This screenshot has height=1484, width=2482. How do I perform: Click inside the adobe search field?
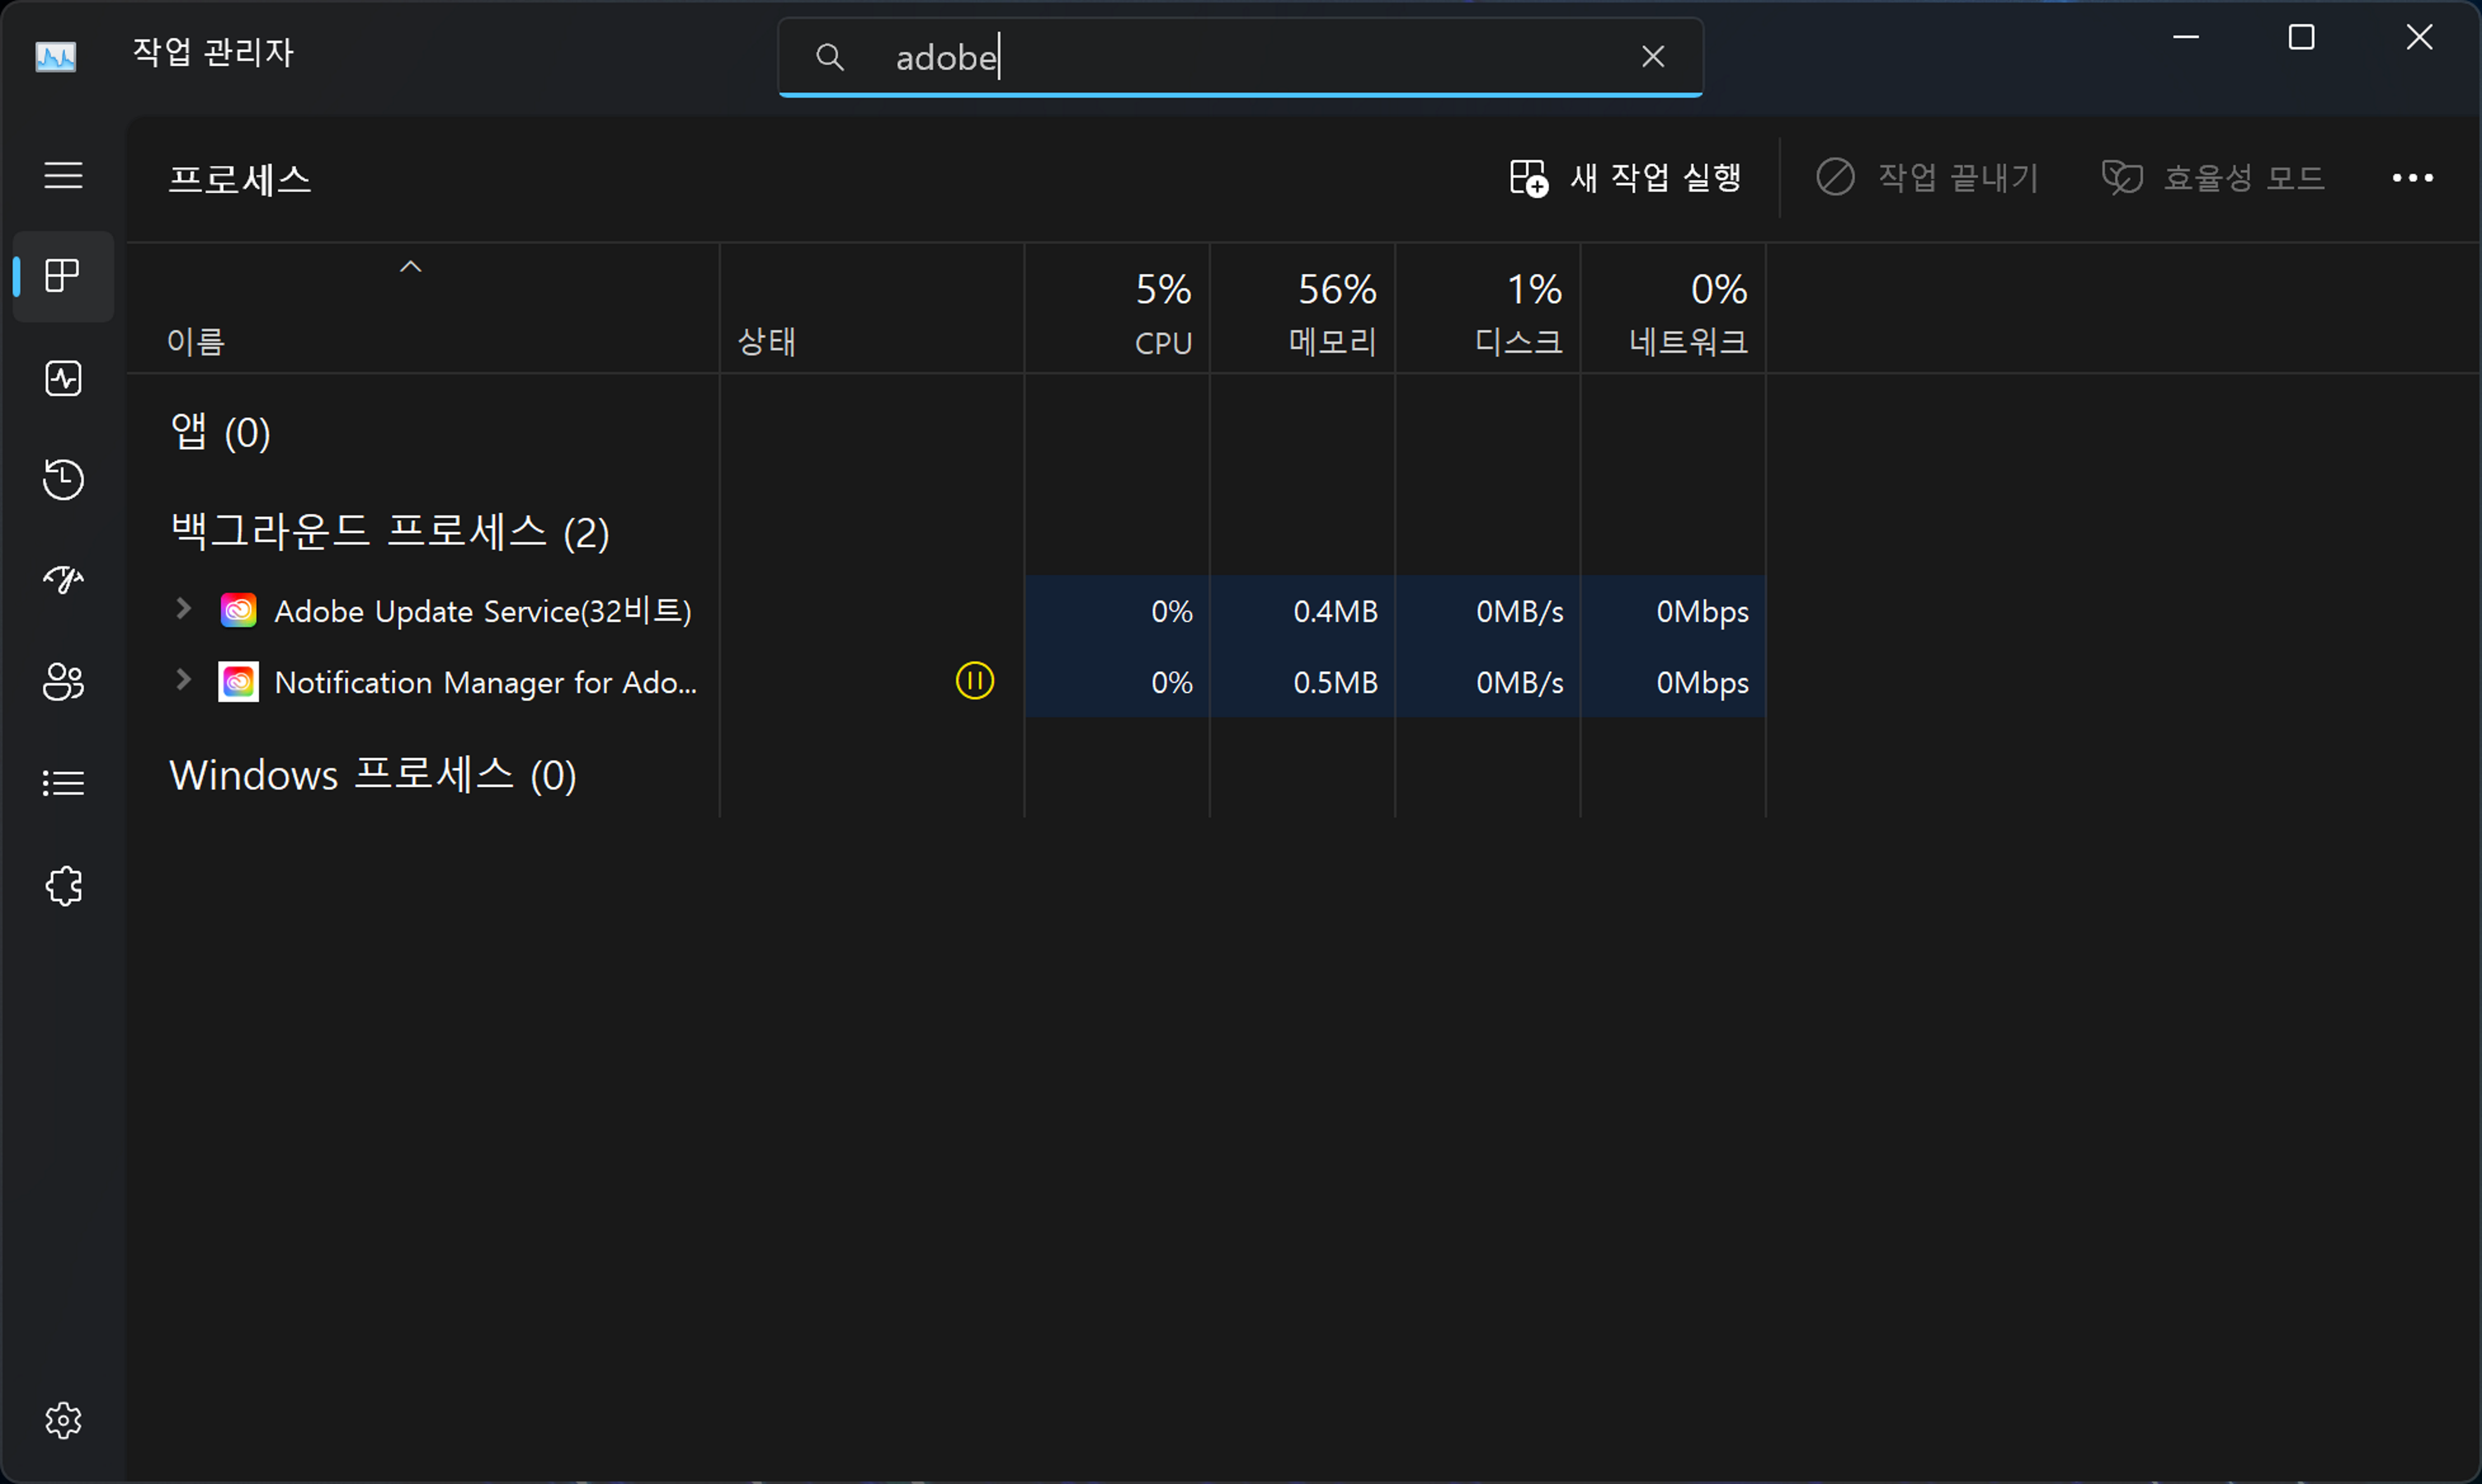coord(1240,57)
